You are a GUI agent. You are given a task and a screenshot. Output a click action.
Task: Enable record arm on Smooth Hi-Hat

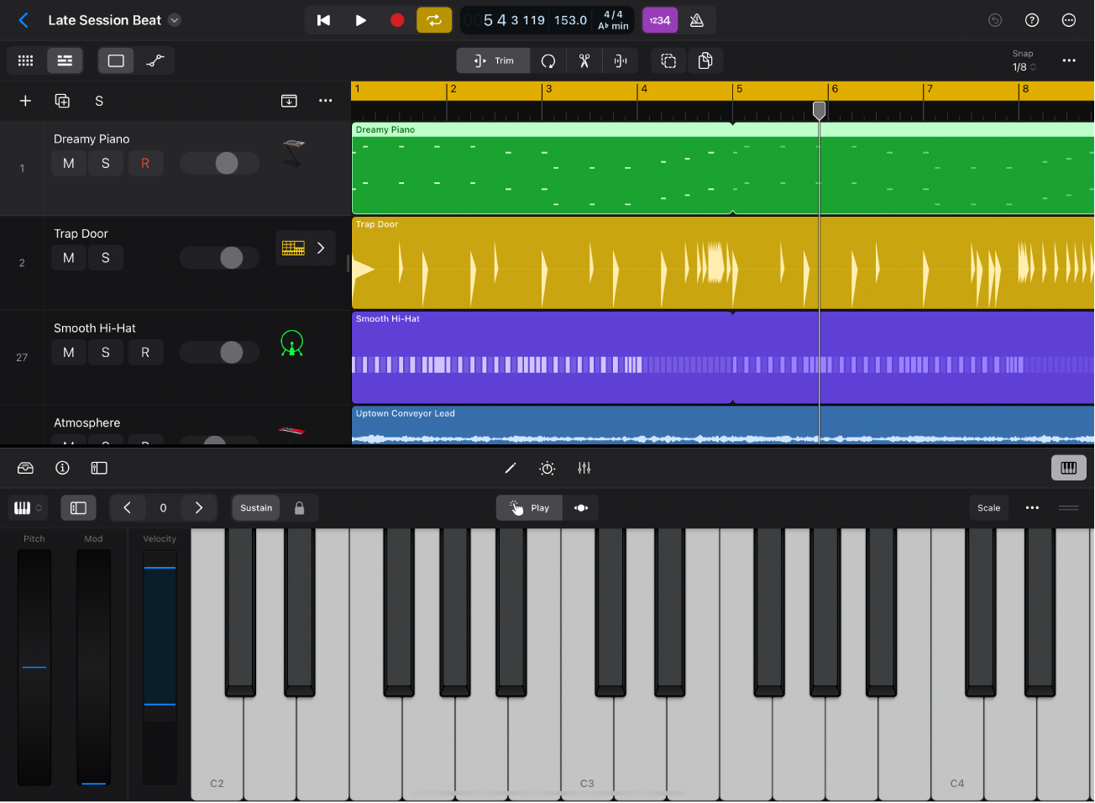[145, 352]
